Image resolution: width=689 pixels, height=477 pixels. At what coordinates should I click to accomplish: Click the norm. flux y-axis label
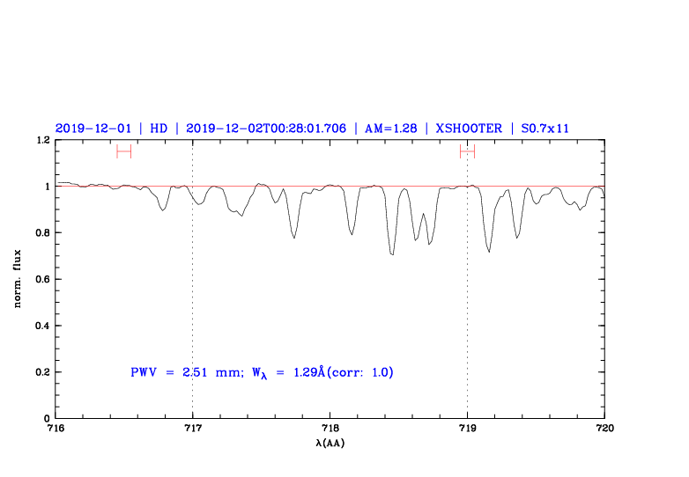pyautogui.click(x=18, y=280)
